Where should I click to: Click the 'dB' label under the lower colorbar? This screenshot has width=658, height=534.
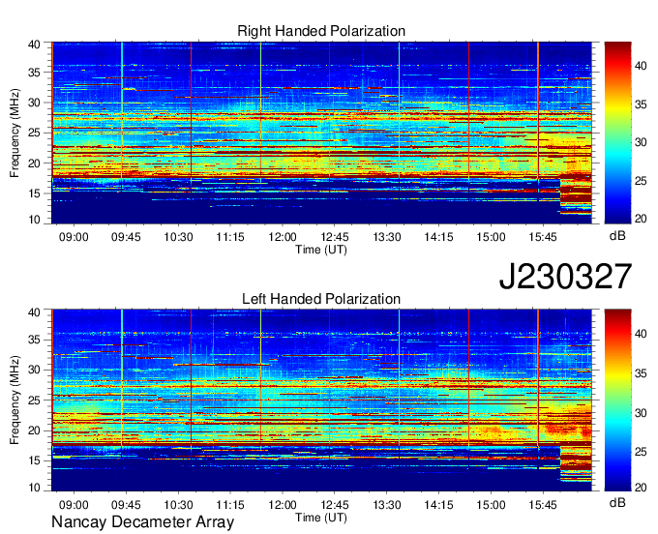(617, 502)
